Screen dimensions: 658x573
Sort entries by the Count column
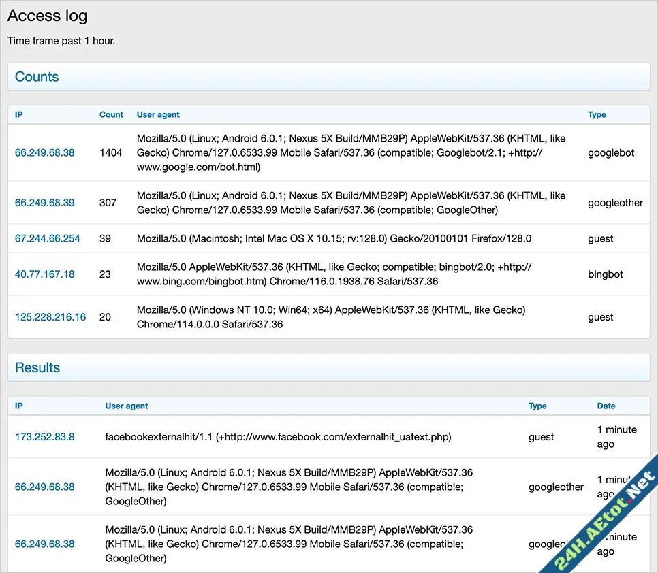[x=111, y=114]
